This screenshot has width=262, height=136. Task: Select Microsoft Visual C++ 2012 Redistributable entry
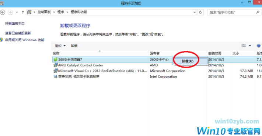(x=102, y=71)
